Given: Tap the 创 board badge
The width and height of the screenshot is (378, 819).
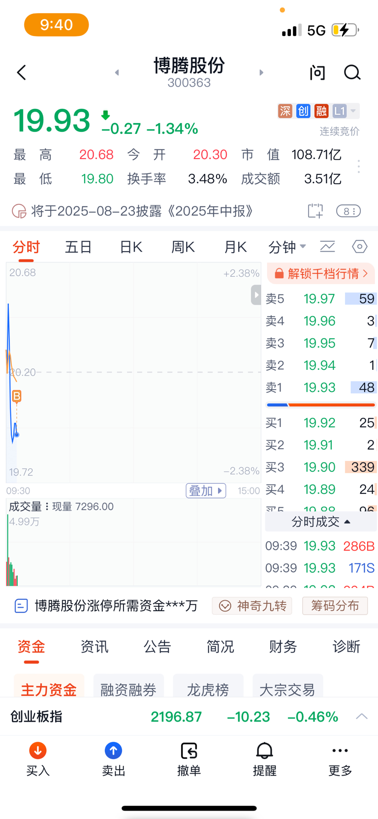Looking at the screenshot, I should tap(303, 111).
